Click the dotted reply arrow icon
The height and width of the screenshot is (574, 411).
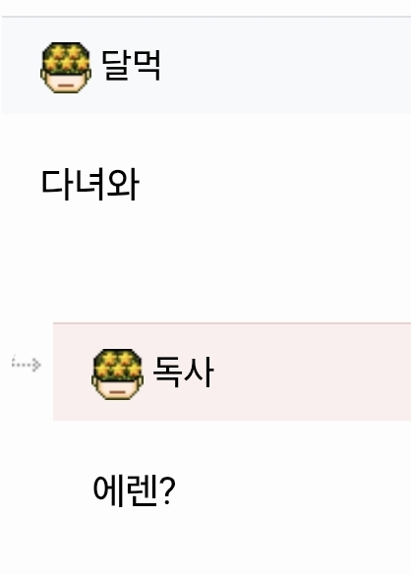pyautogui.click(x=26, y=364)
